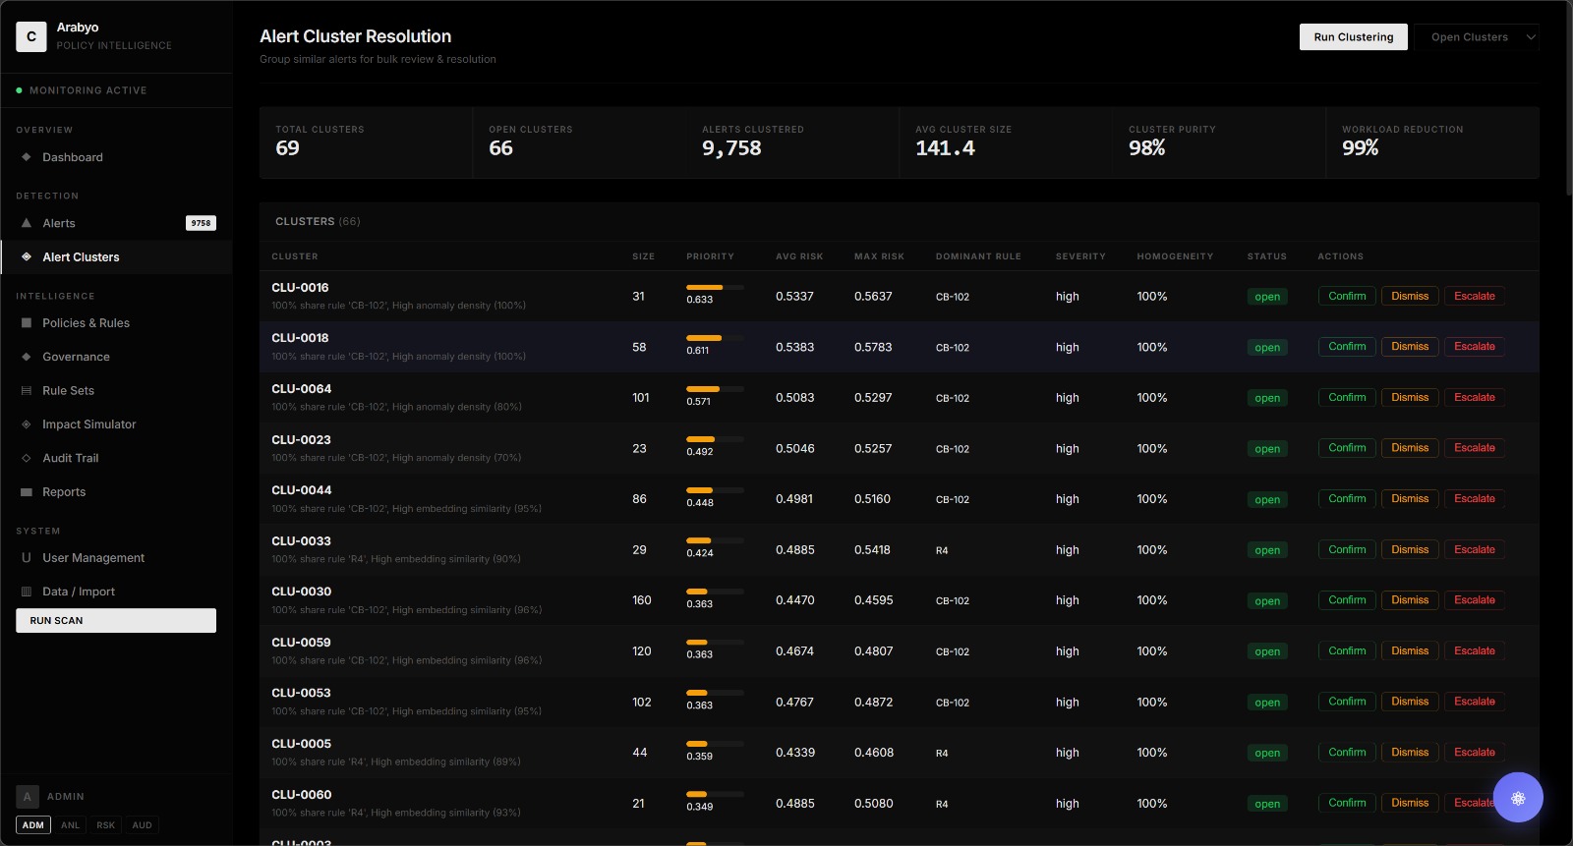Click the Policies & Rules icon
The height and width of the screenshot is (846, 1573).
pos(27,323)
